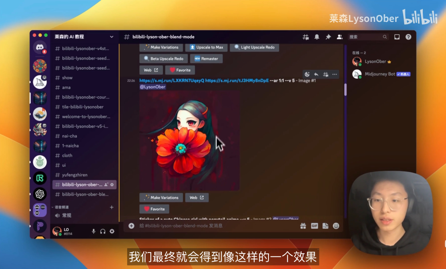Open bilibili-lyson-ober-ble channel
Image resolution: width=446 pixels, height=269 pixels.
[84, 194]
